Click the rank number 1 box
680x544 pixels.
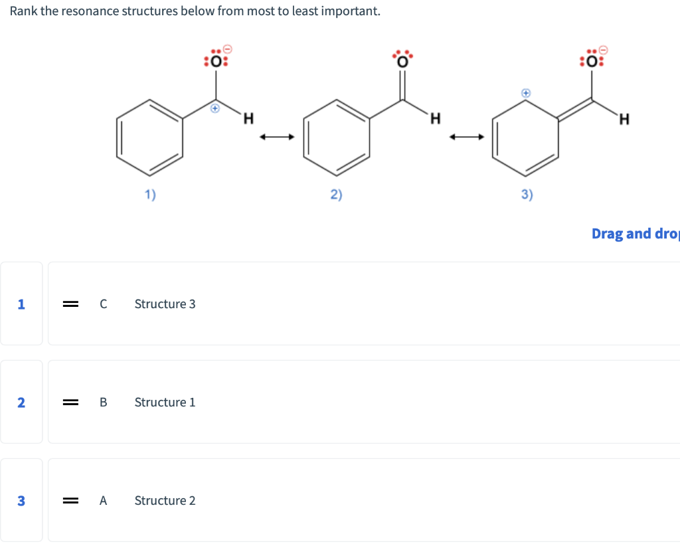[x=21, y=304]
